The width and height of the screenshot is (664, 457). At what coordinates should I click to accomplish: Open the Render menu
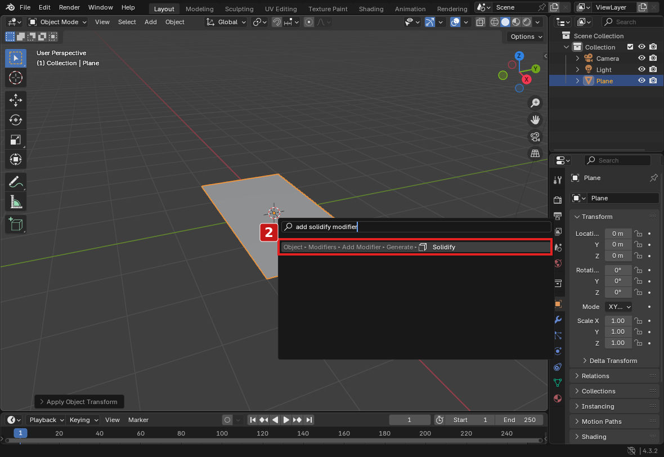pyautogui.click(x=69, y=8)
